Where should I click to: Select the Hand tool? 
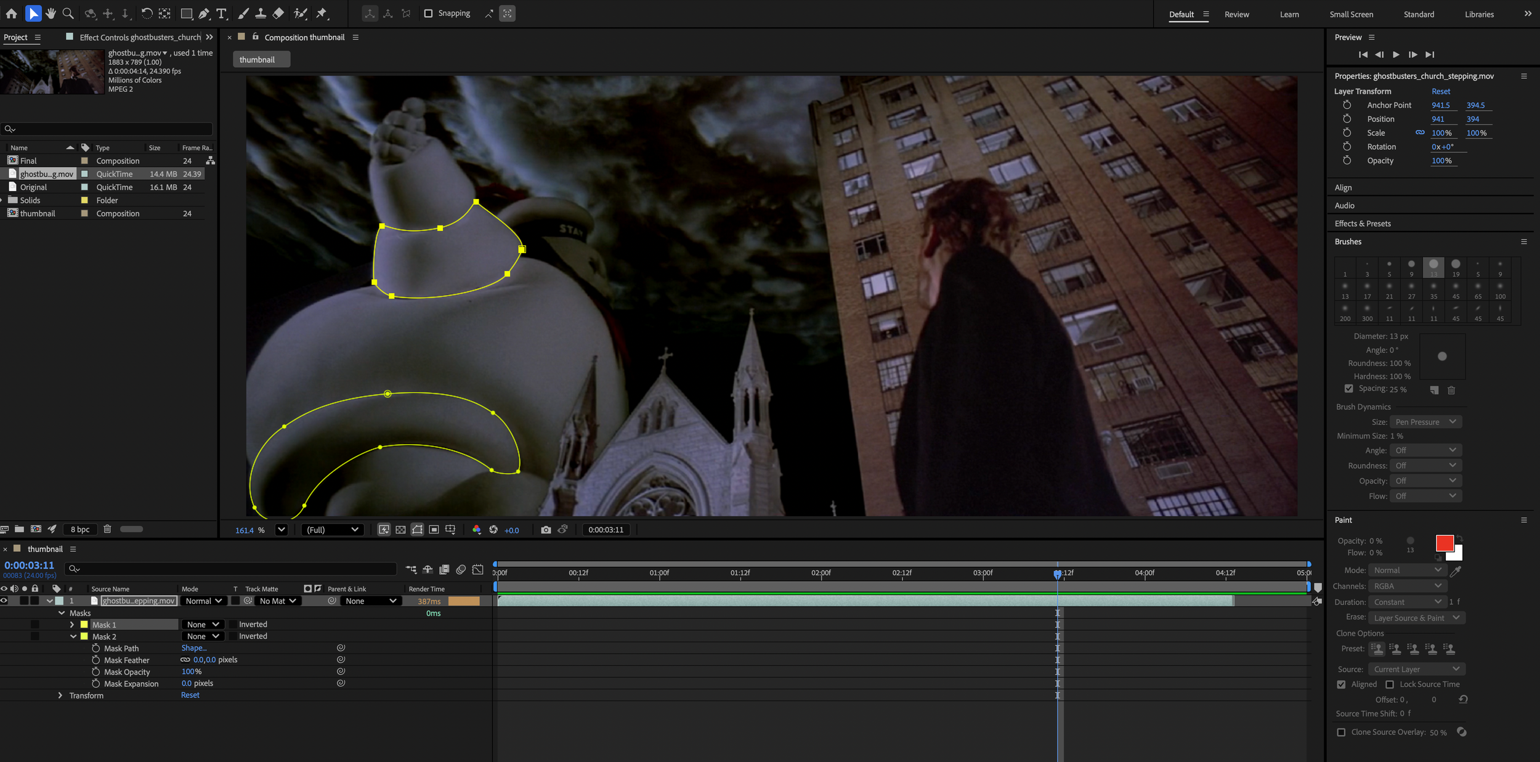pos(51,14)
